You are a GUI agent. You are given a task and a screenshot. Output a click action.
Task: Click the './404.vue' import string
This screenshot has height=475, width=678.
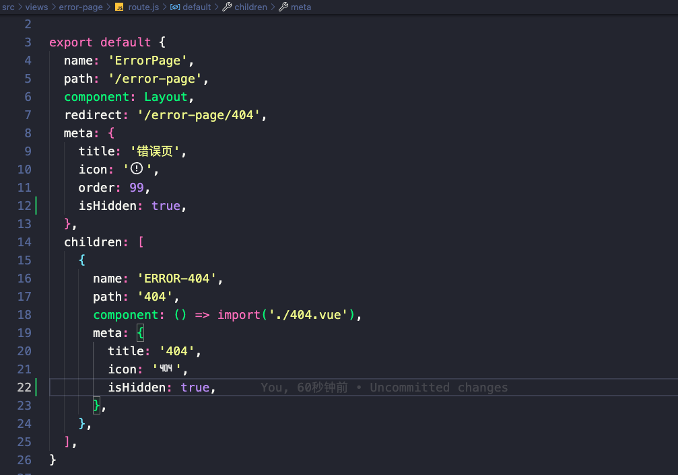[x=308, y=315]
